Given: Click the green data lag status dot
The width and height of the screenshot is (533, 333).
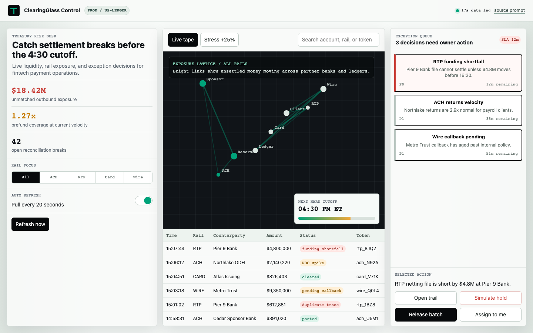Looking at the screenshot, I should [457, 11].
